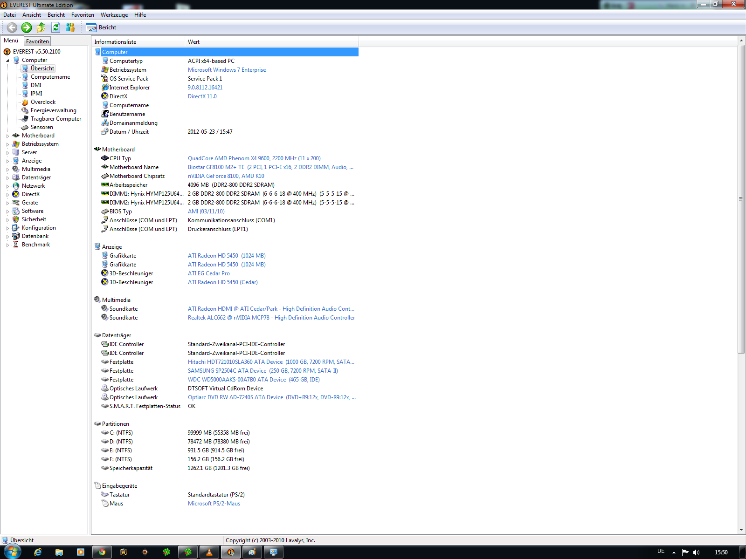Expand the Motherboard tree node
This screenshot has height=559, width=746.
[x=7, y=136]
